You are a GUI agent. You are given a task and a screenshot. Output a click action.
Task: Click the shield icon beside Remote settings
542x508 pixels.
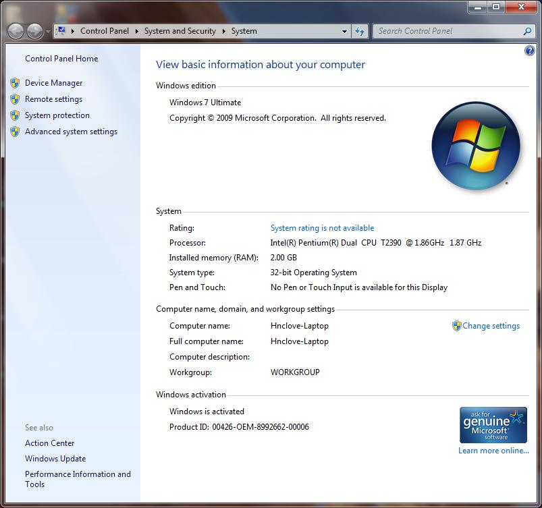click(15, 99)
